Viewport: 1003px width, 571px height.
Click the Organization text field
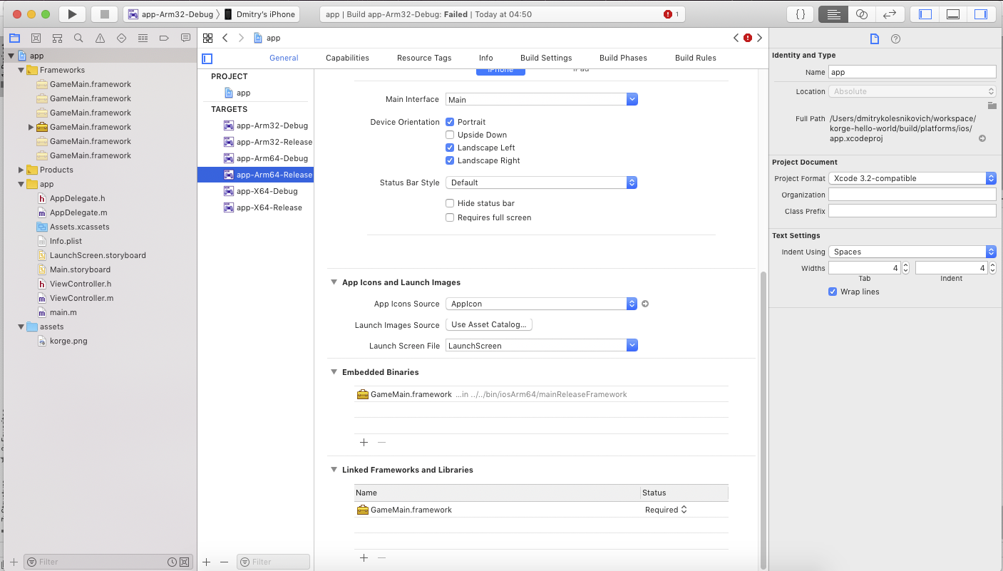(x=912, y=195)
